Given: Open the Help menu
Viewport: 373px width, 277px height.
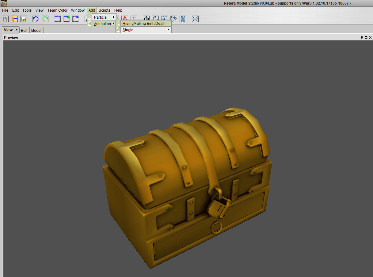Looking at the screenshot, I should pyautogui.click(x=118, y=10).
